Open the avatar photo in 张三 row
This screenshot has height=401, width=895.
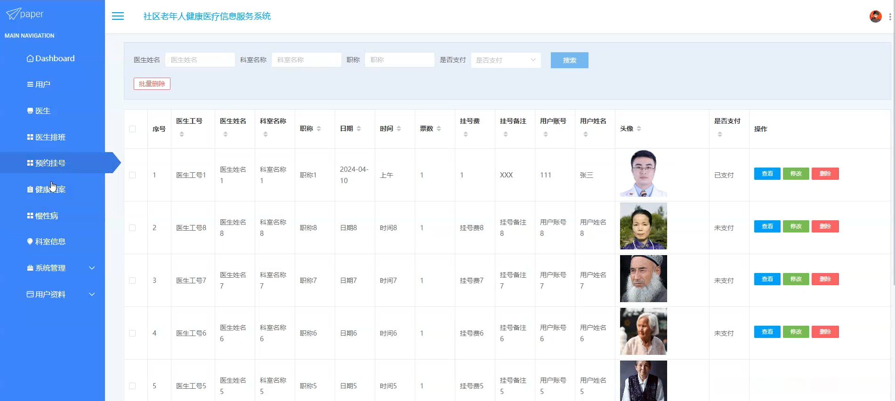[644, 173]
